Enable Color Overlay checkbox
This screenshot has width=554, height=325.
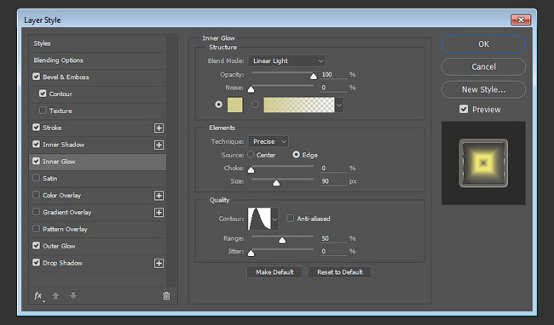tap(36, 195)
